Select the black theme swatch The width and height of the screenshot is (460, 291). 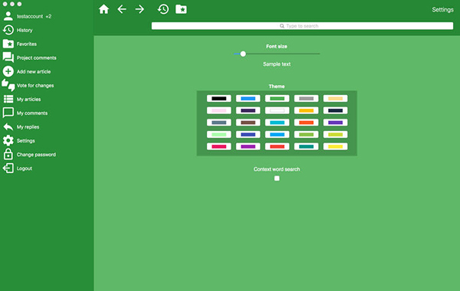tap(219, 99)
